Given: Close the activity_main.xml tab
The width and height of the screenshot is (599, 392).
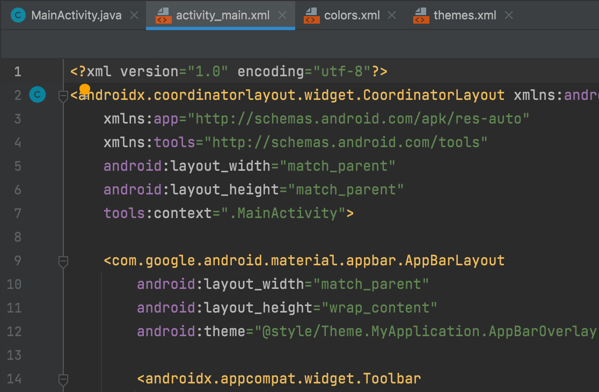Looking at the screenshot, I should pyautogui.click(x=283, y=15).
